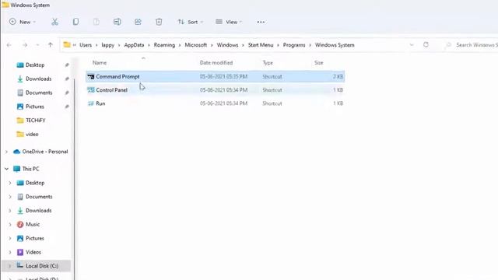Click the pin icon beside quick-access Pictures

(x=67, y=107)
